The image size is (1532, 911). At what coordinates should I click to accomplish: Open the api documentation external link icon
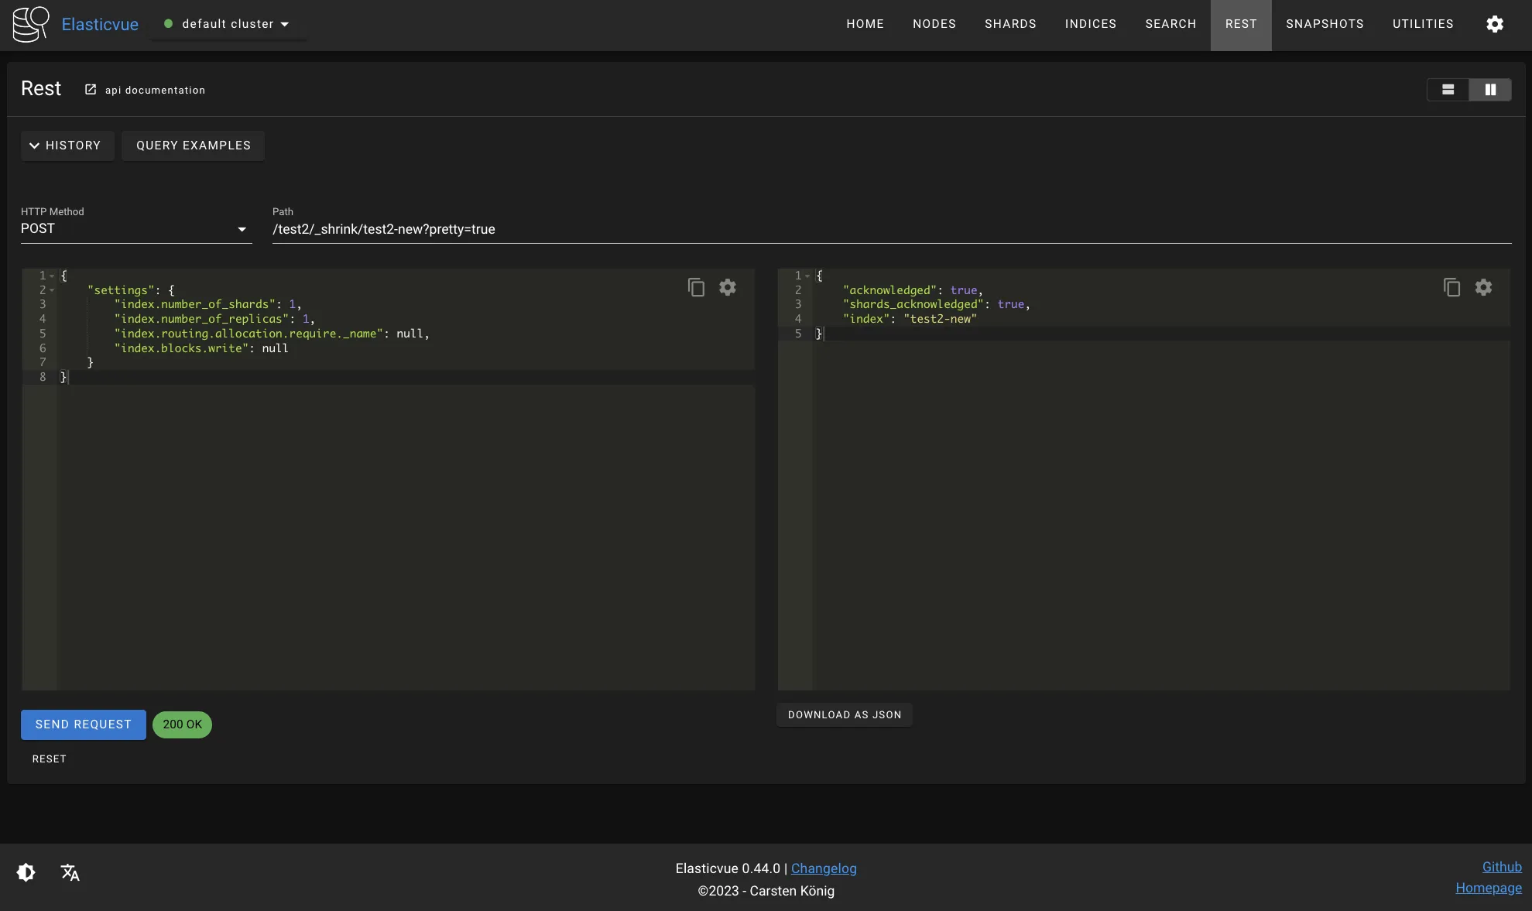click(91, 90)
